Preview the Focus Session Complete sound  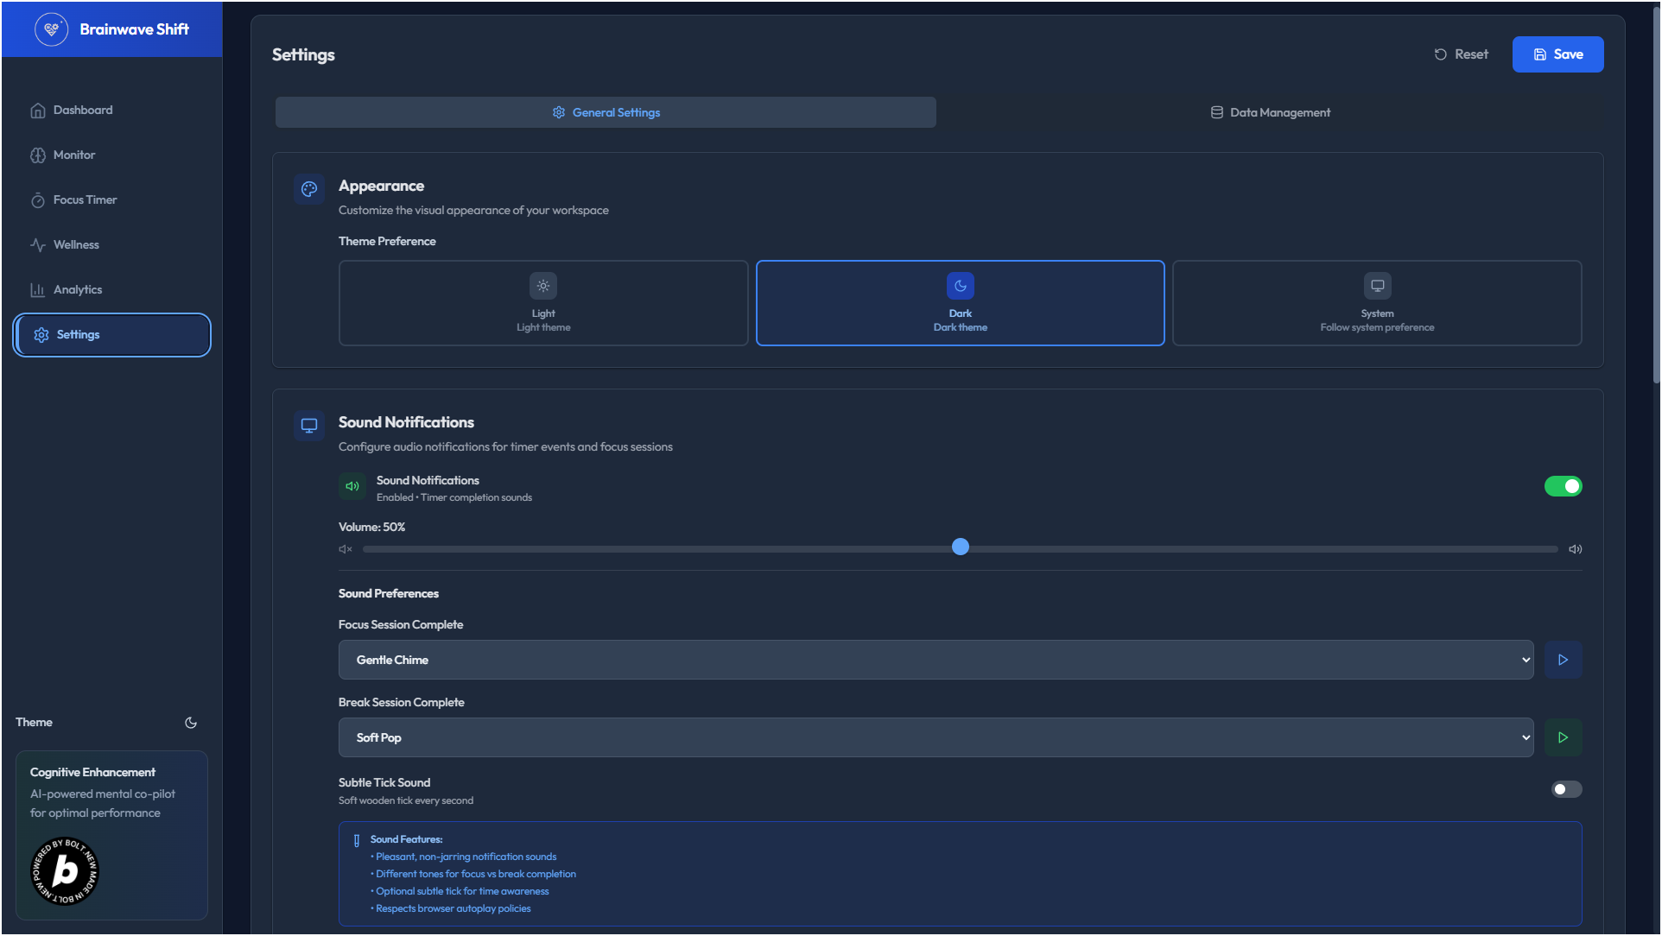click(1563, 660)
